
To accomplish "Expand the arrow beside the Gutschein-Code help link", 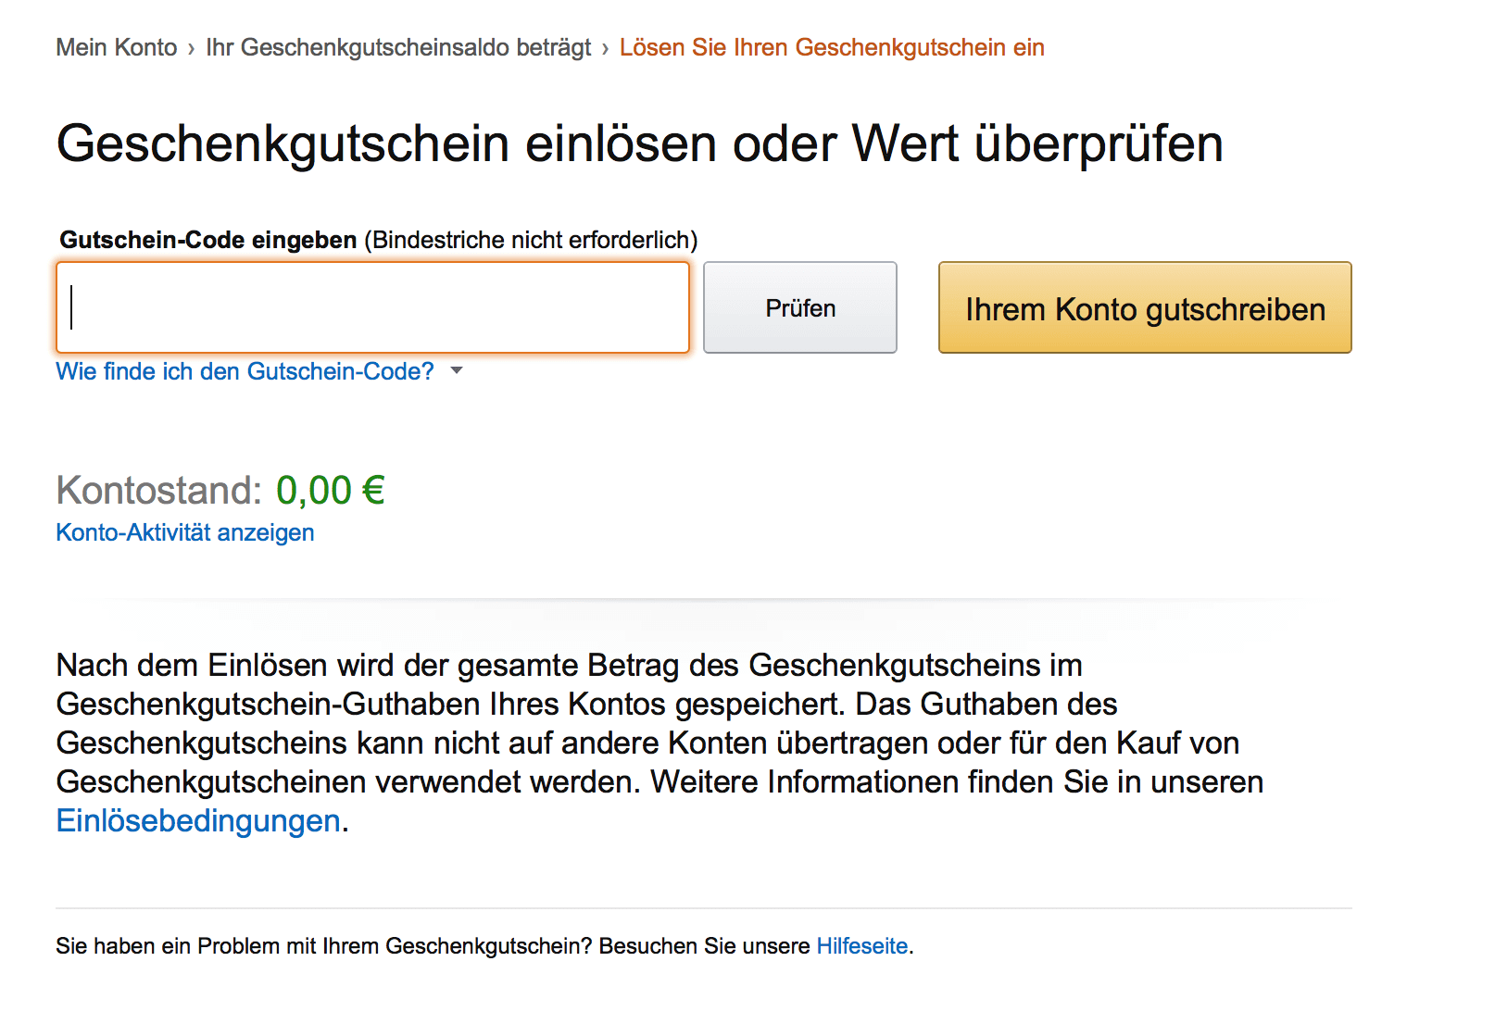I will coord(456,370).
